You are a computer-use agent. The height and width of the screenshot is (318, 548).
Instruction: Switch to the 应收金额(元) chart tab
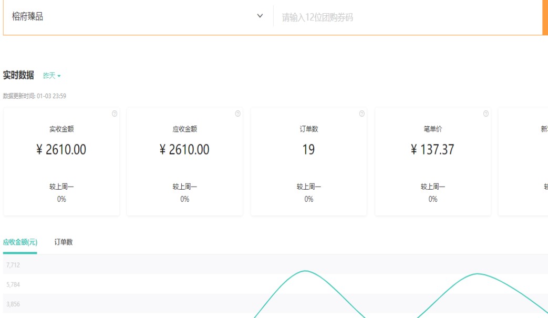pyautogui.click(x=20, y=242)
